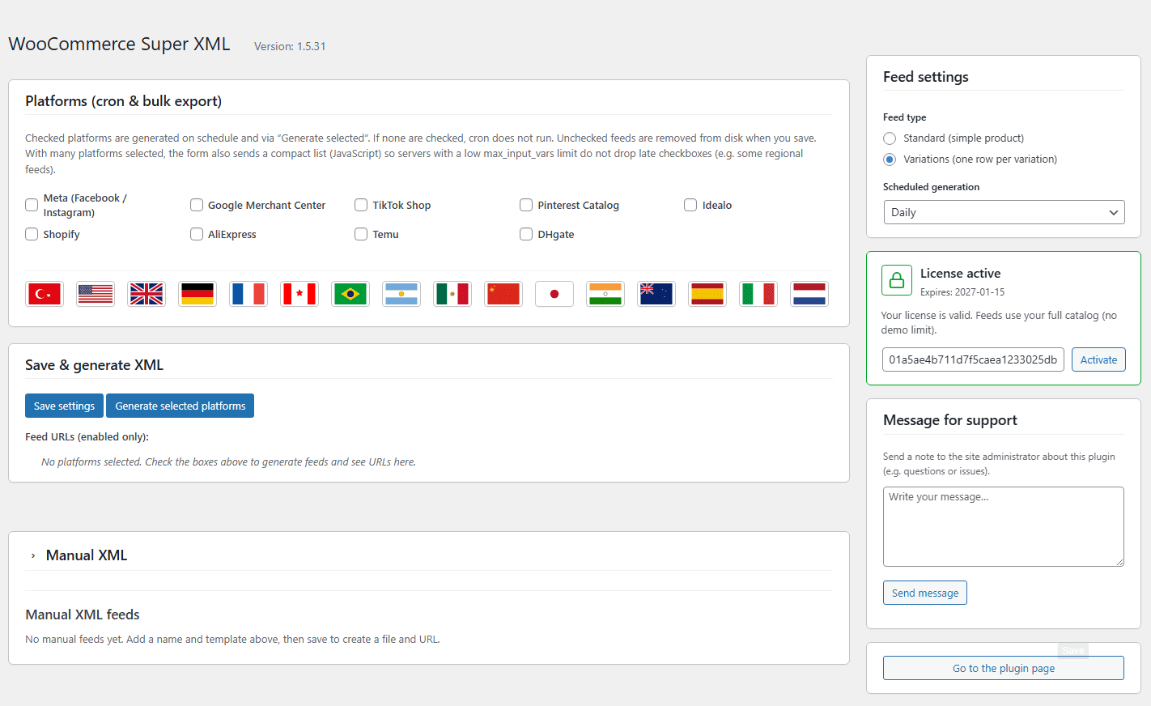Select the France flag icon
The width and height of the screenshot is (1151, 706).
click(248, 294)
